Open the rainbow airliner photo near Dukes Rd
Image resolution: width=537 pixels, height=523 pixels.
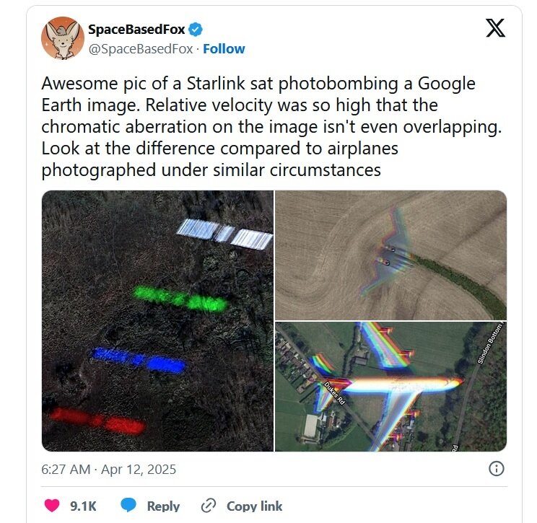[390, 387]
